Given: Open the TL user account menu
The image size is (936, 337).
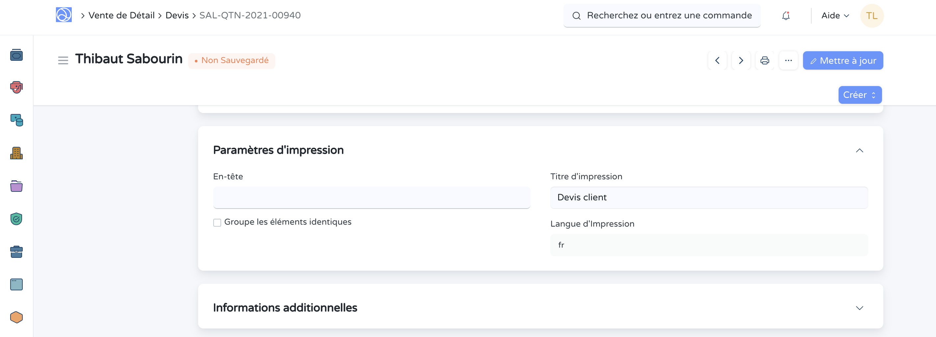Looking at the screenshot, I should click(872, 15).
